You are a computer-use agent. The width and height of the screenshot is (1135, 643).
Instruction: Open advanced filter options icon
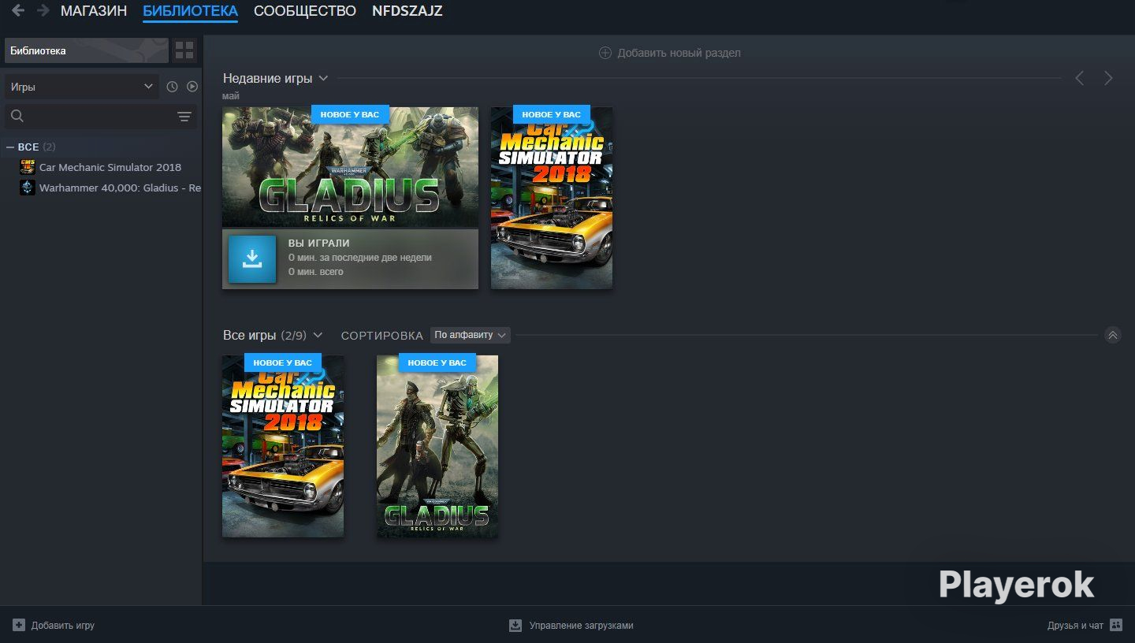pos(184,117)
